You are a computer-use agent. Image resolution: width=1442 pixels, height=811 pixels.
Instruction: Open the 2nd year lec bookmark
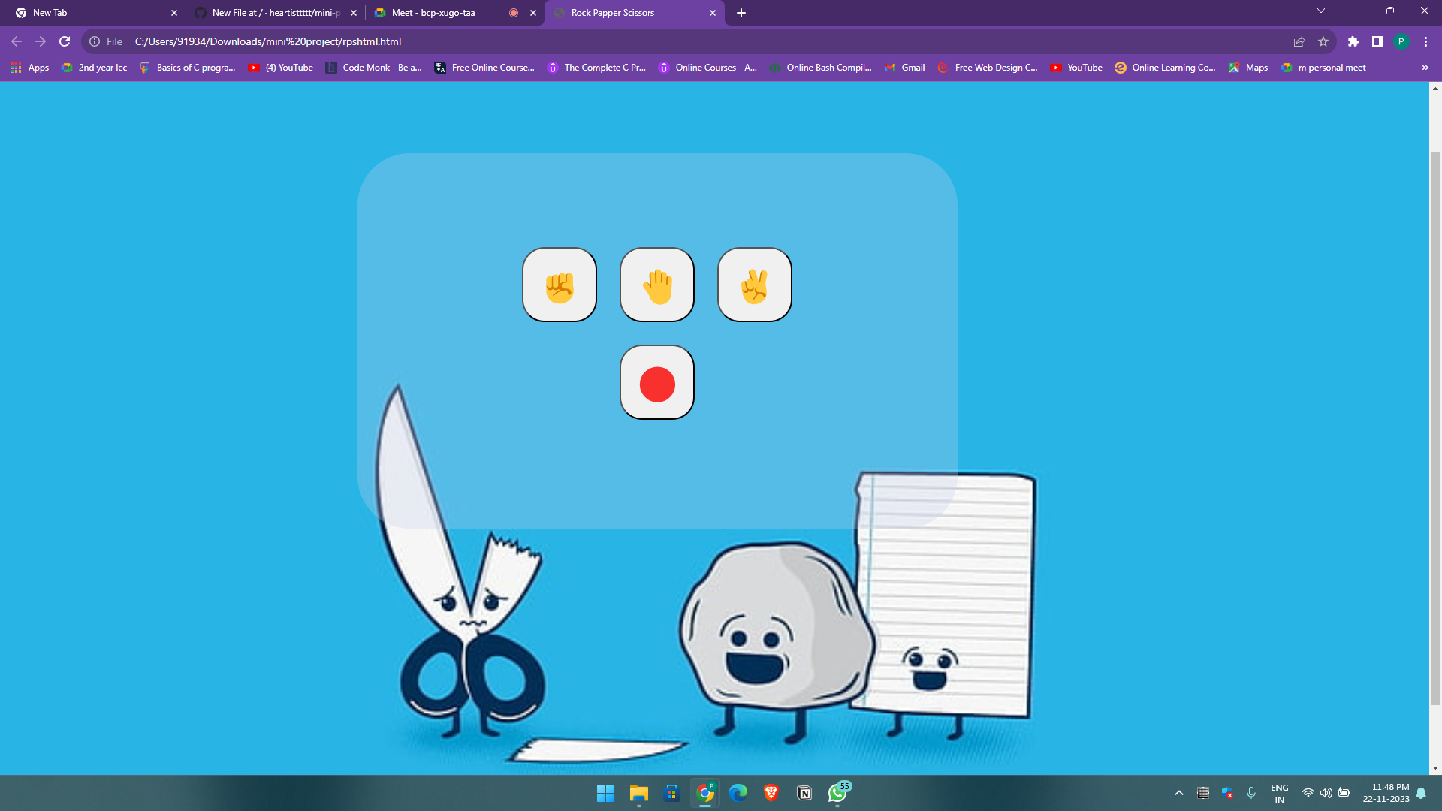(94, 68)
